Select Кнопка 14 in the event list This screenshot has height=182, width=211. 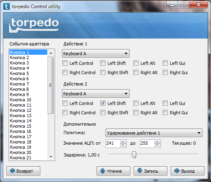click(x=29, y=121)
